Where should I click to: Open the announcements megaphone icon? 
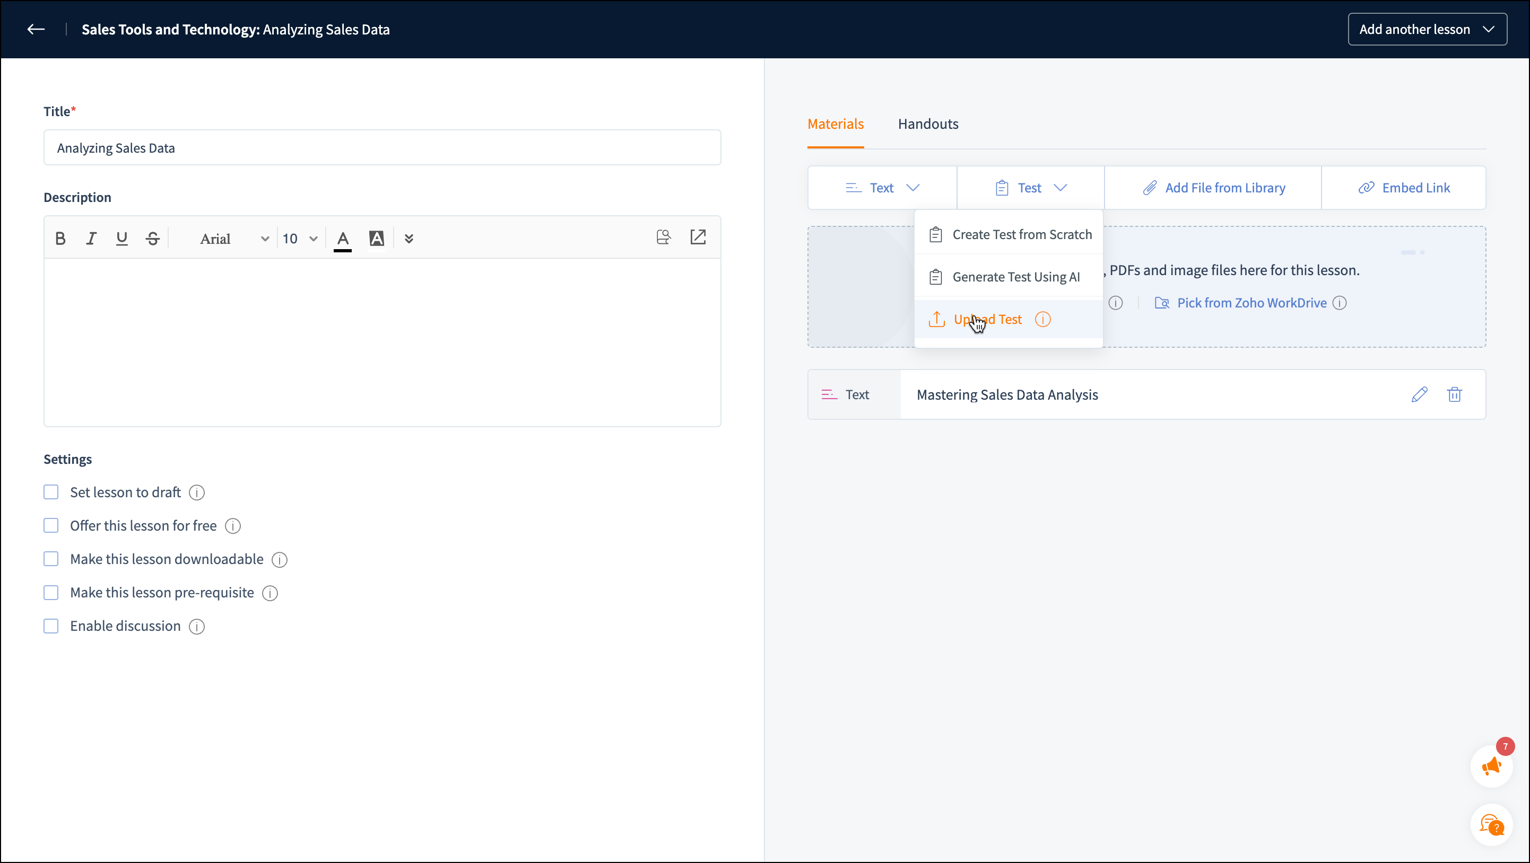pyautogui.click(x=1491, y=766)
